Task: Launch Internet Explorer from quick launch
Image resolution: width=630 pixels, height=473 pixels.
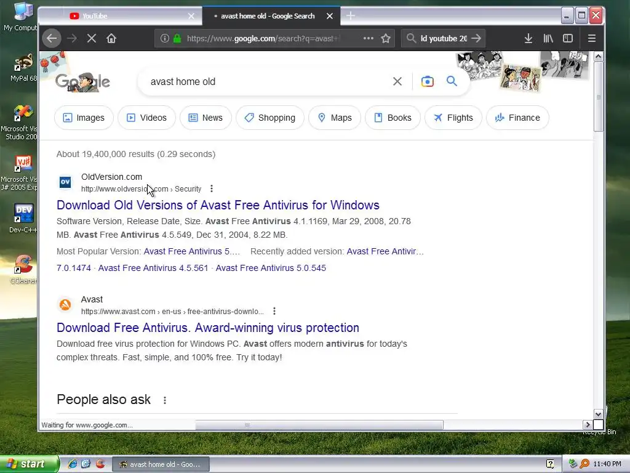Action: click(x=73, y=464)
